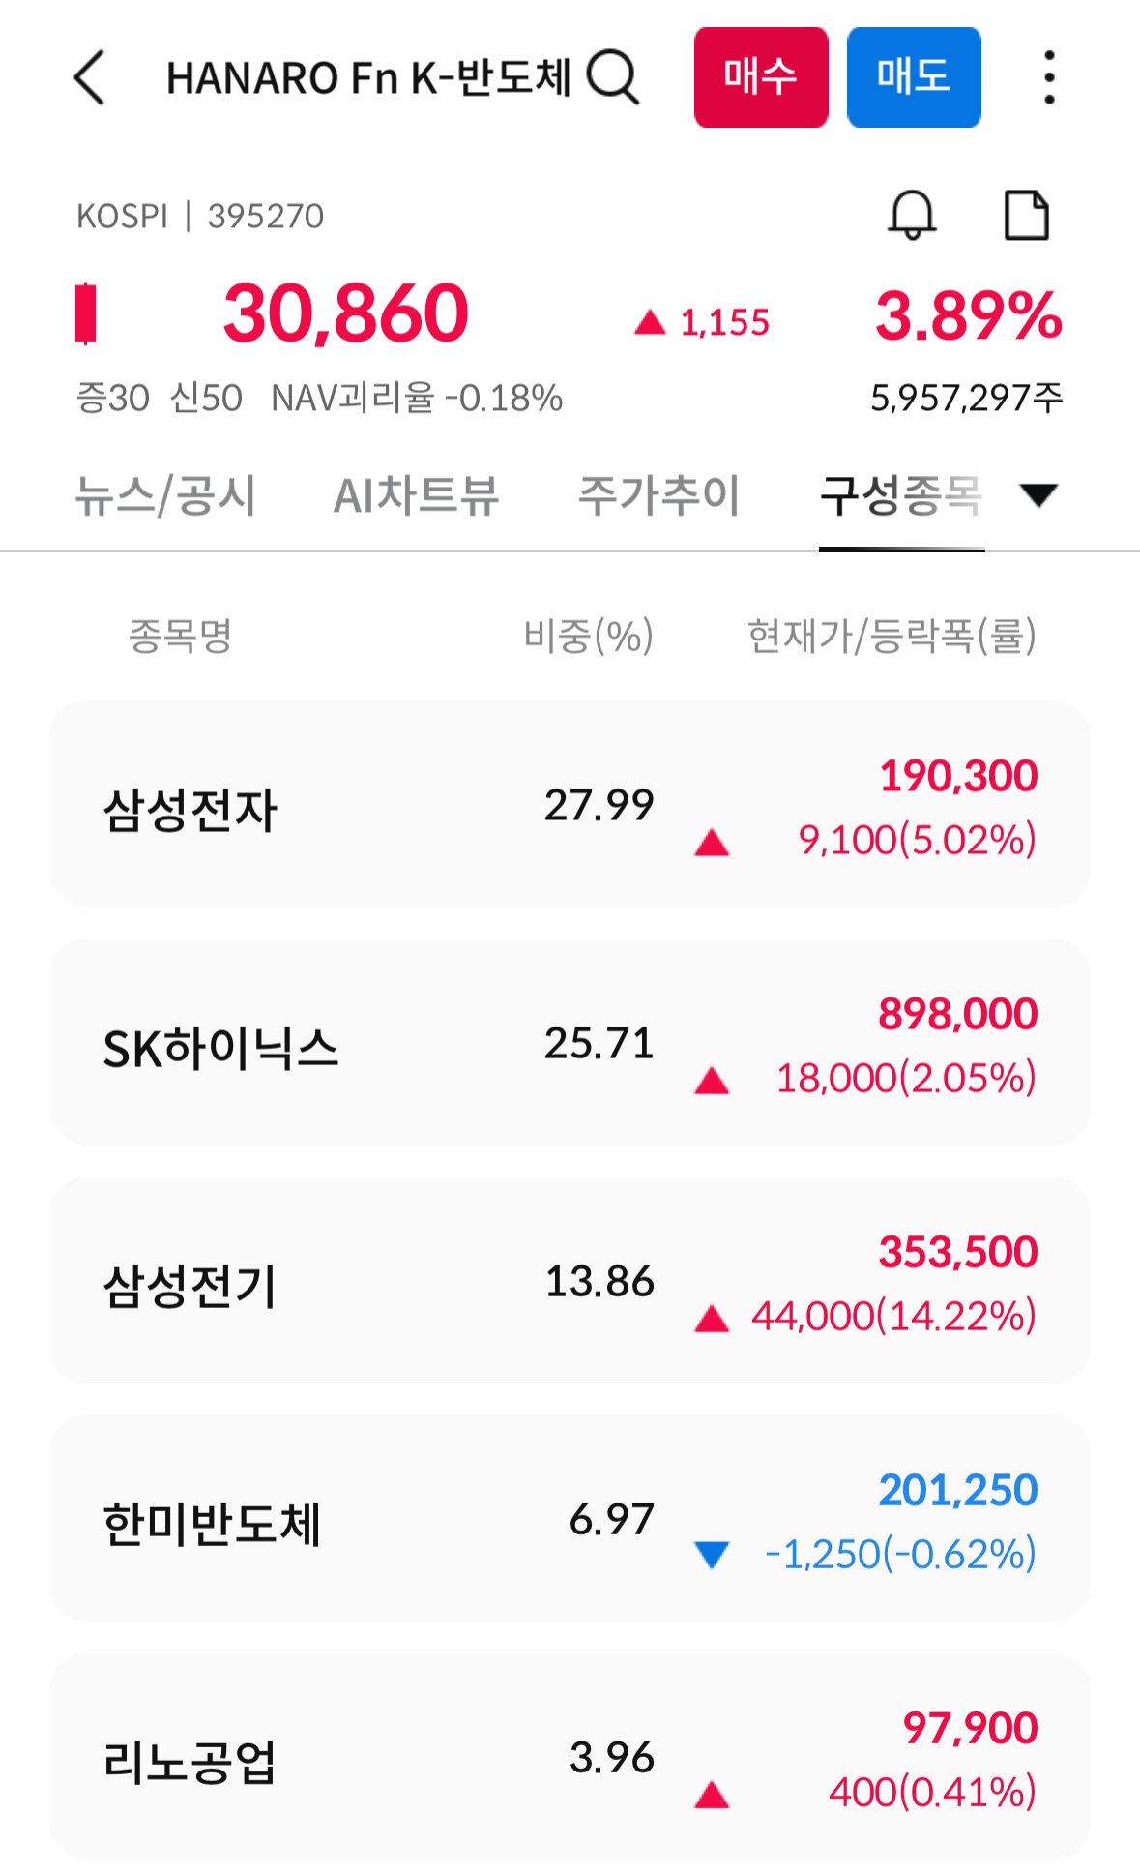Switch to the 뉴스/공시 tab
Screen dimensions: 1140x1875
tap(165, 496)
